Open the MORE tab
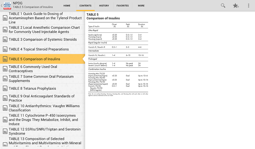The width and height of the screenshot is (255, 149). (x=141, y=6)
